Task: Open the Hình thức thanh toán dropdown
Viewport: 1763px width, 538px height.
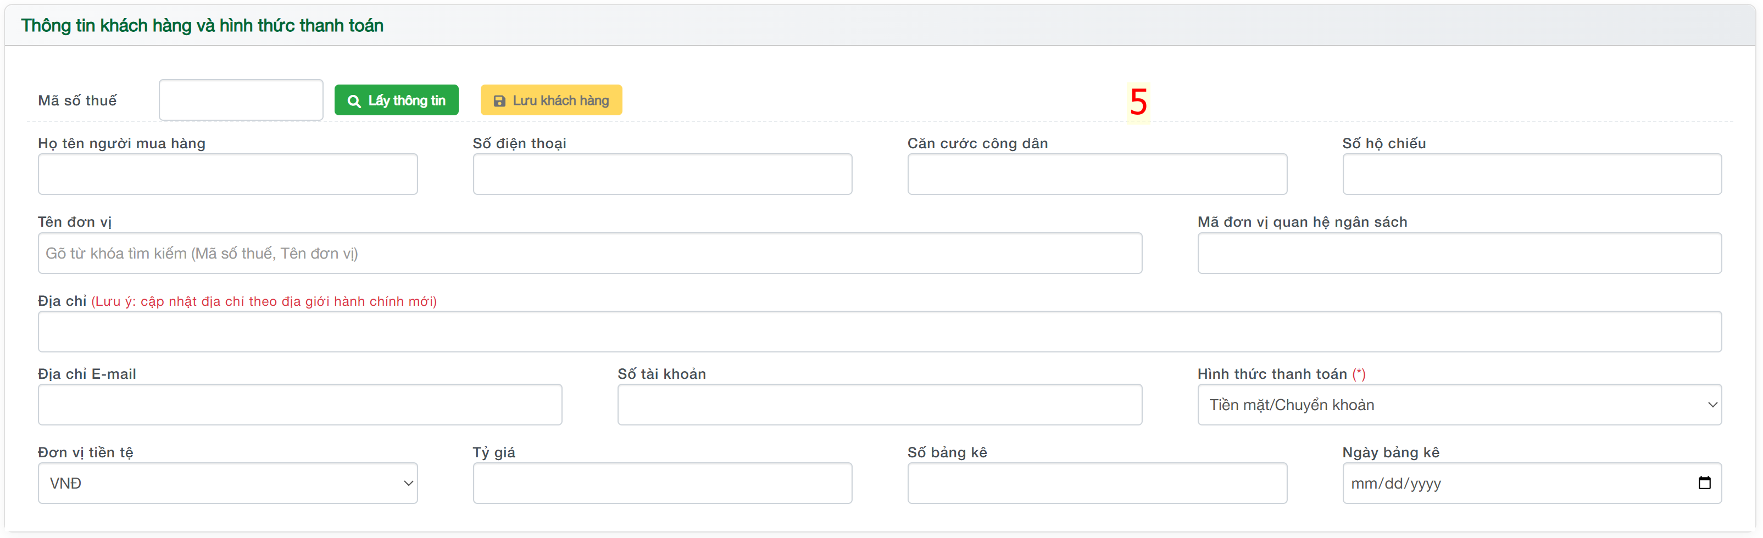Action: tap(1459, 405)
